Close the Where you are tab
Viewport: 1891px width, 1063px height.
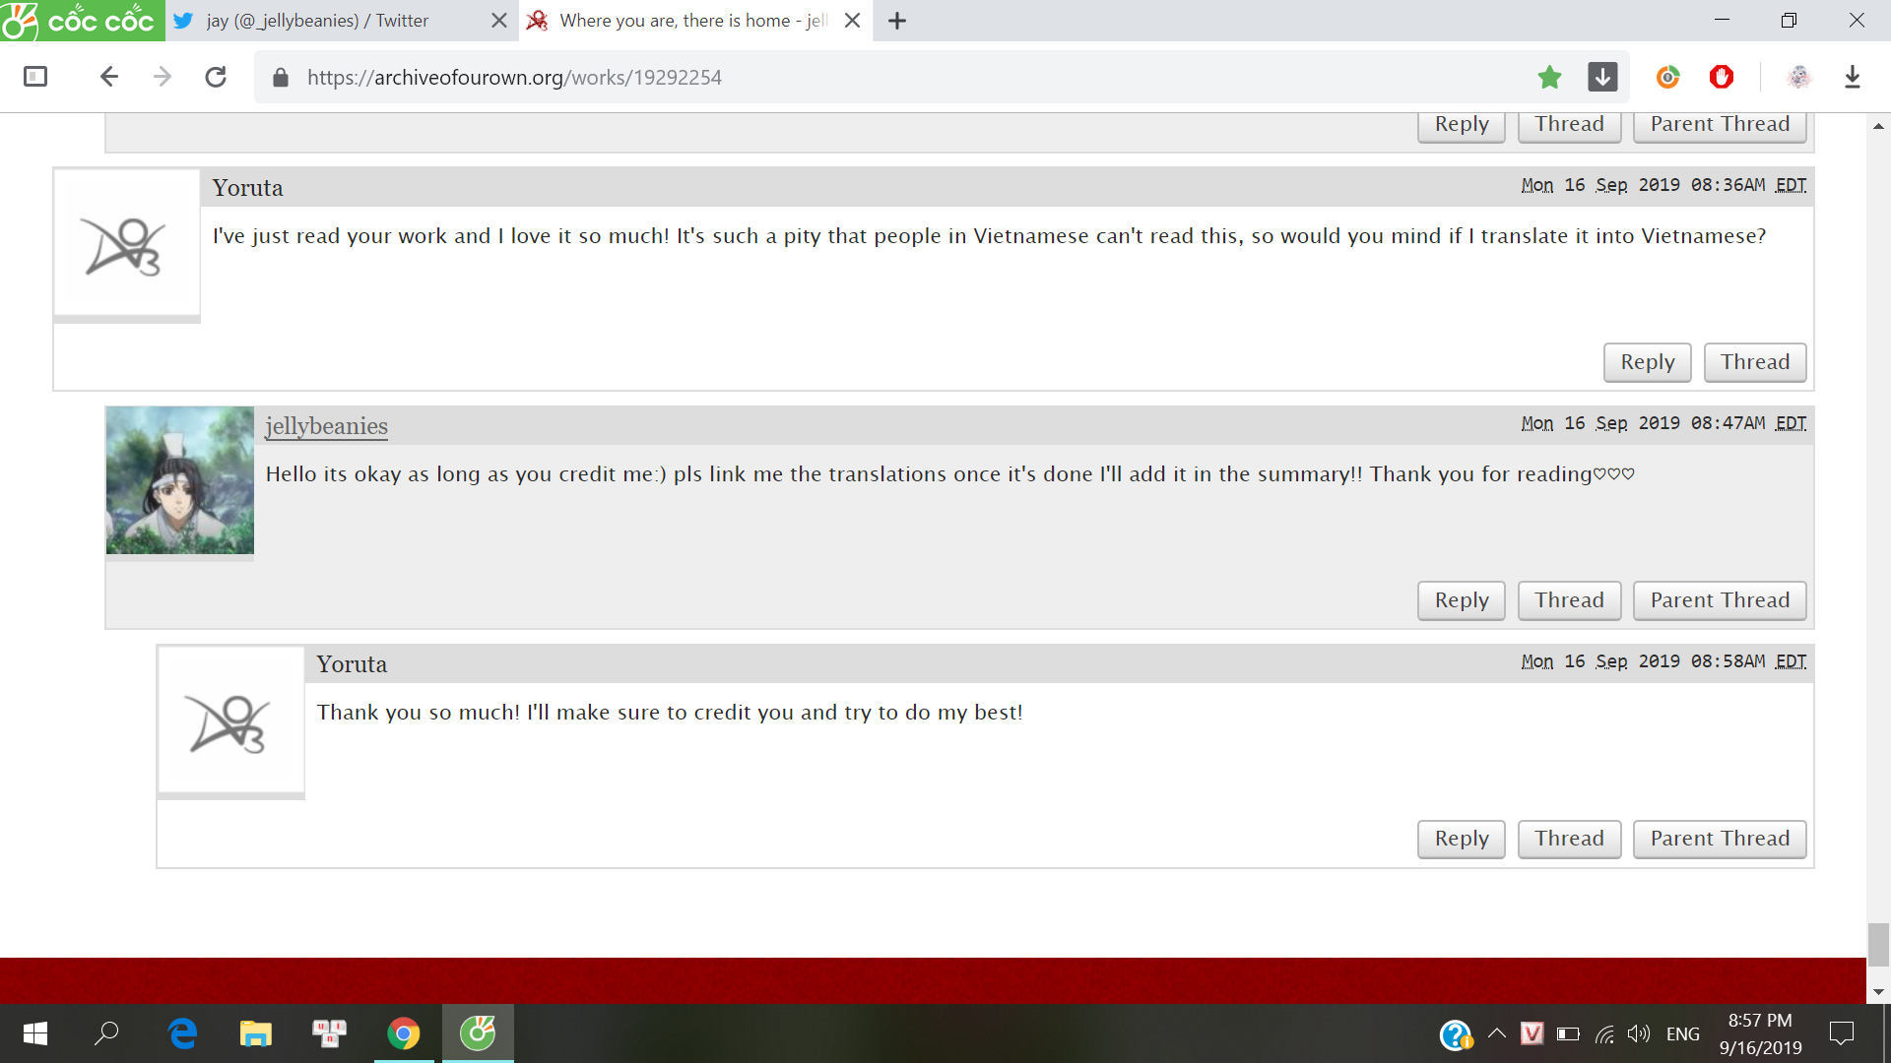[x=853, y=21]
